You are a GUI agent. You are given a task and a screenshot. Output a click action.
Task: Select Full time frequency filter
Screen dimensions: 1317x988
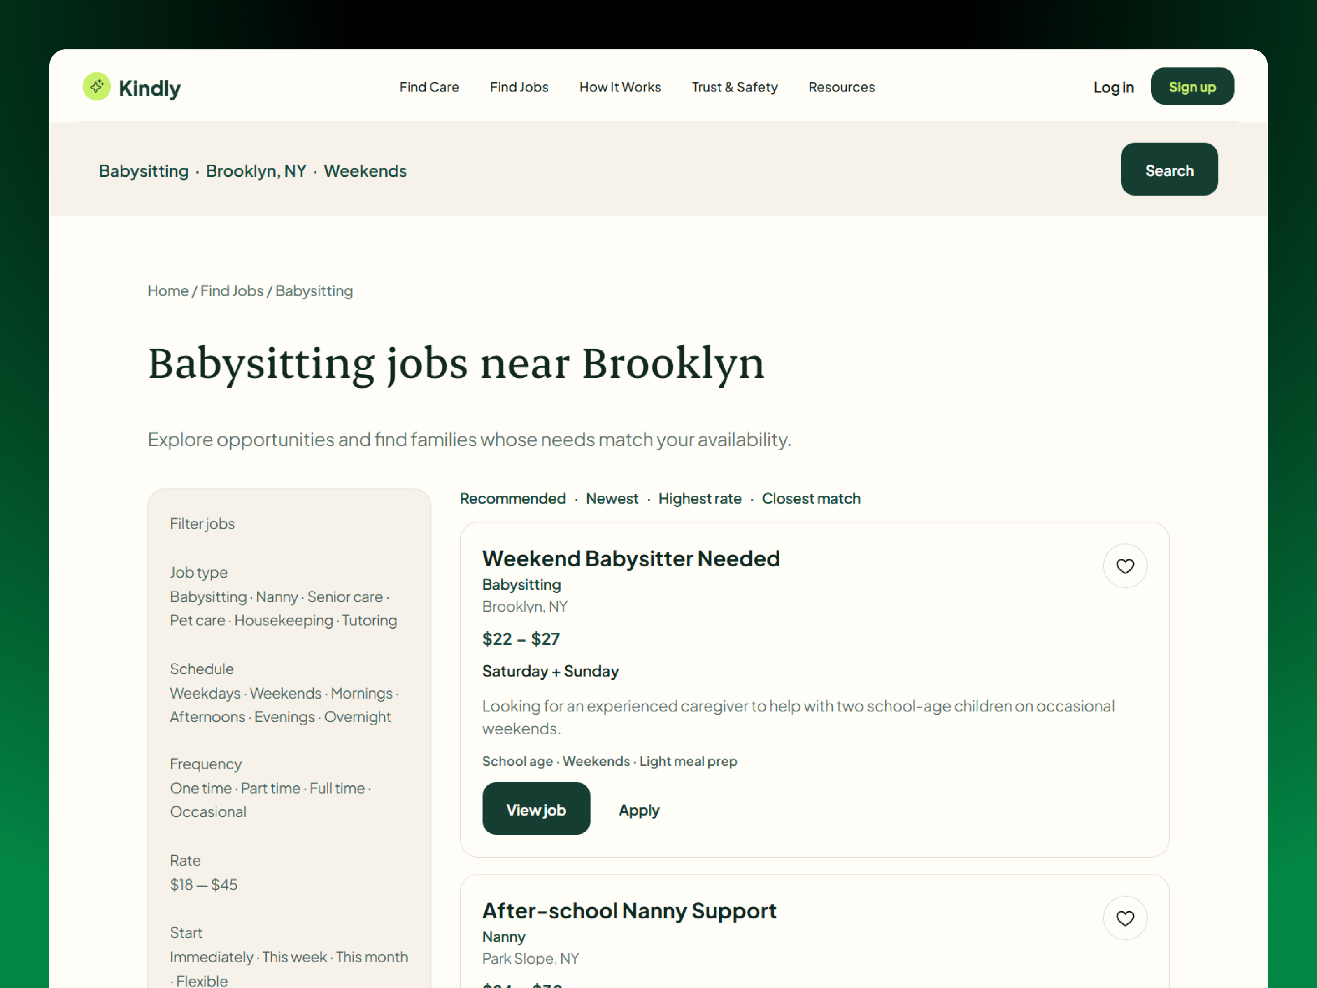point(337,788)
